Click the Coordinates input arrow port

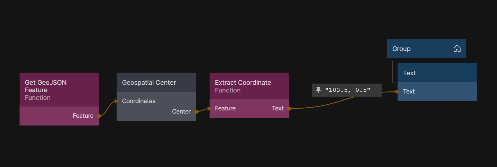point(117,101)
